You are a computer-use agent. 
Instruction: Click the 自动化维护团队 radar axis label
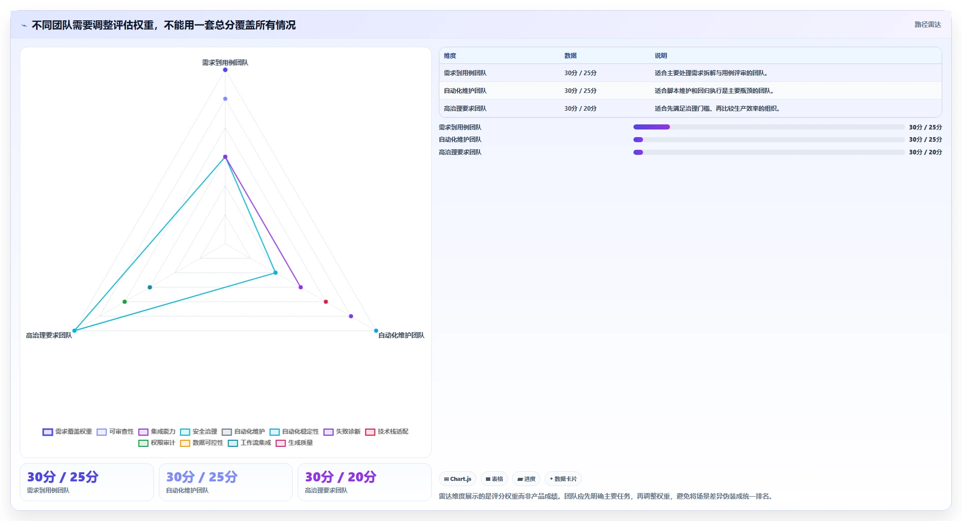point(401,335)
